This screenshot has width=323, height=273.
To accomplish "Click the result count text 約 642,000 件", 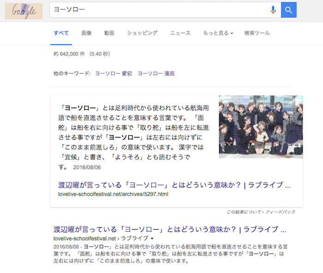I will click(x=69, y=54).
